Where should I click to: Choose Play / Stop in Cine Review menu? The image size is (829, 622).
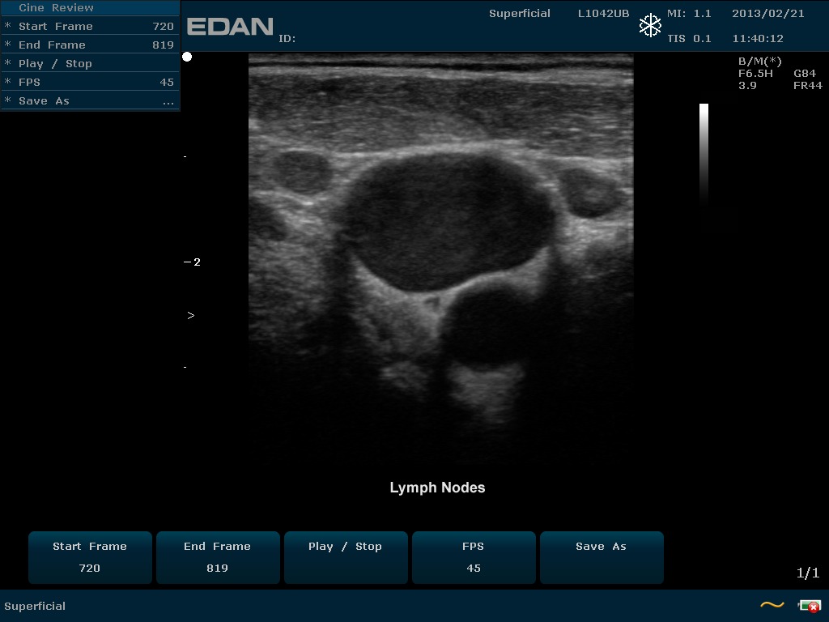tap(89, 63)
